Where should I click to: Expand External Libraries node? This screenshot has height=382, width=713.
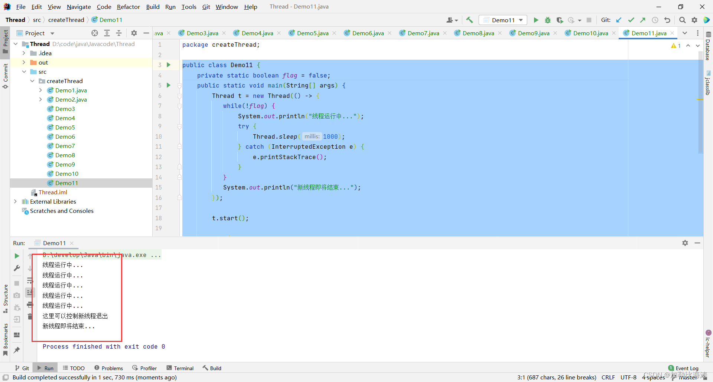tap(15, 201)
